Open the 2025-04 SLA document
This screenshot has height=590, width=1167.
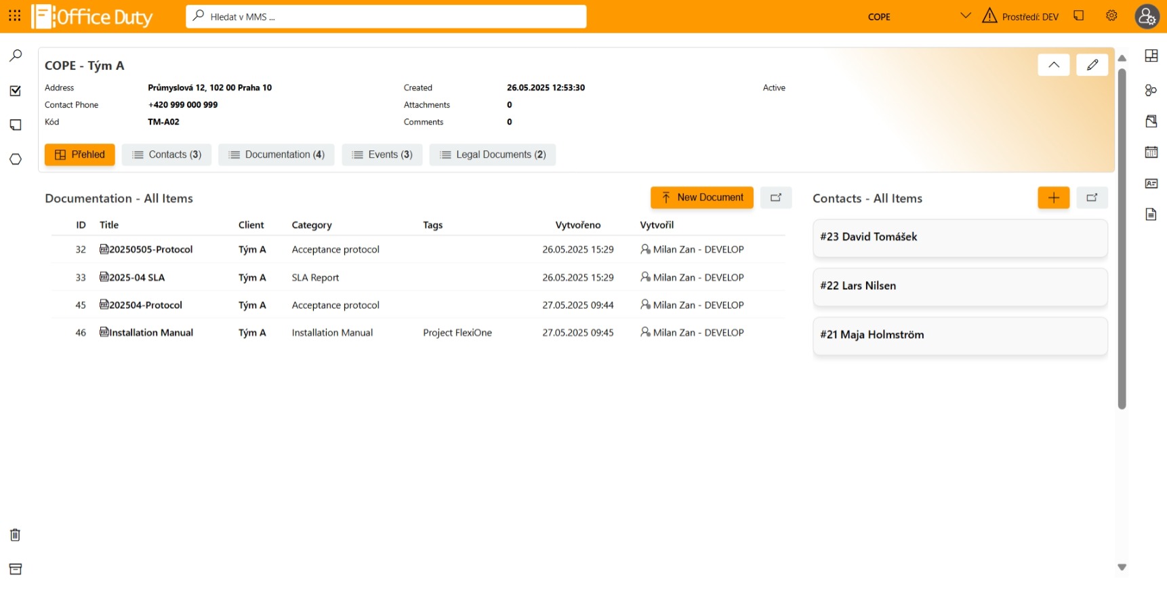coord(137,278)
